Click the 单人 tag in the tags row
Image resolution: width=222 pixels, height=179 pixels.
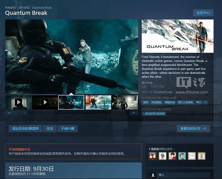[199, 102]
